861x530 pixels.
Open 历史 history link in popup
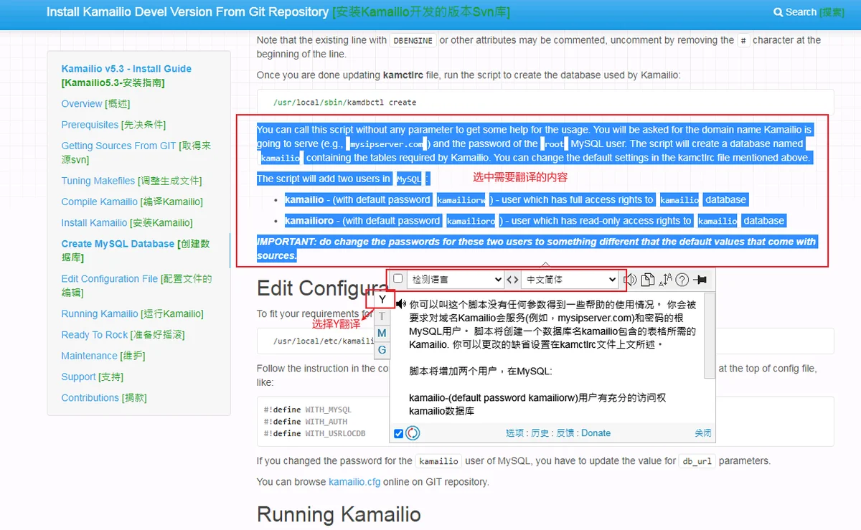540,433
